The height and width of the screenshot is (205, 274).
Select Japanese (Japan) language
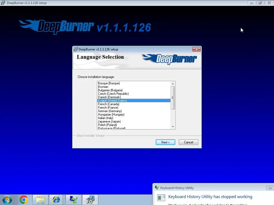134,121
